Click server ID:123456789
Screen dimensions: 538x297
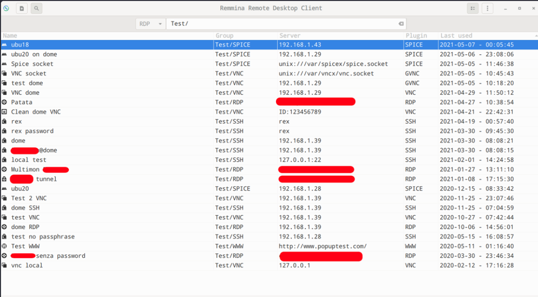[300, 111]
